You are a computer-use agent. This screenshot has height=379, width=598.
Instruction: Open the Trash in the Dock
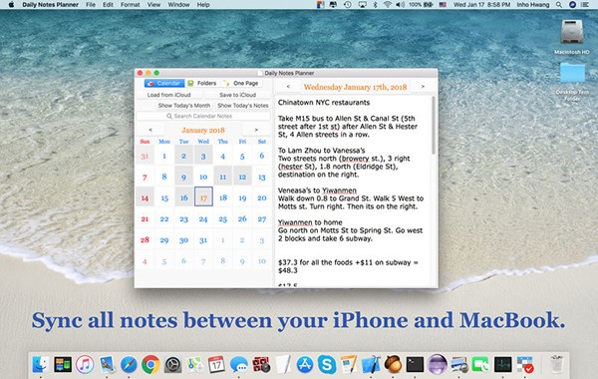click(x=557, y=364)
